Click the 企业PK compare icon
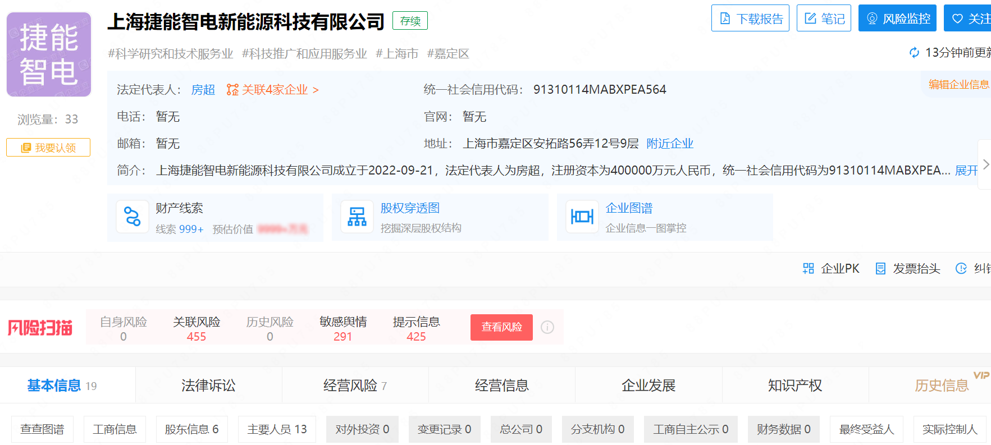This screenshot has width=991, height=445. click(809, 269)
